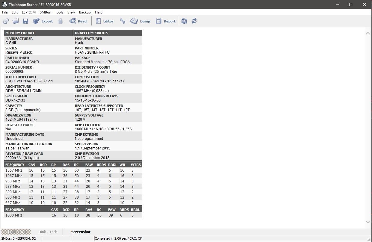Open the Backup menu

85,12
